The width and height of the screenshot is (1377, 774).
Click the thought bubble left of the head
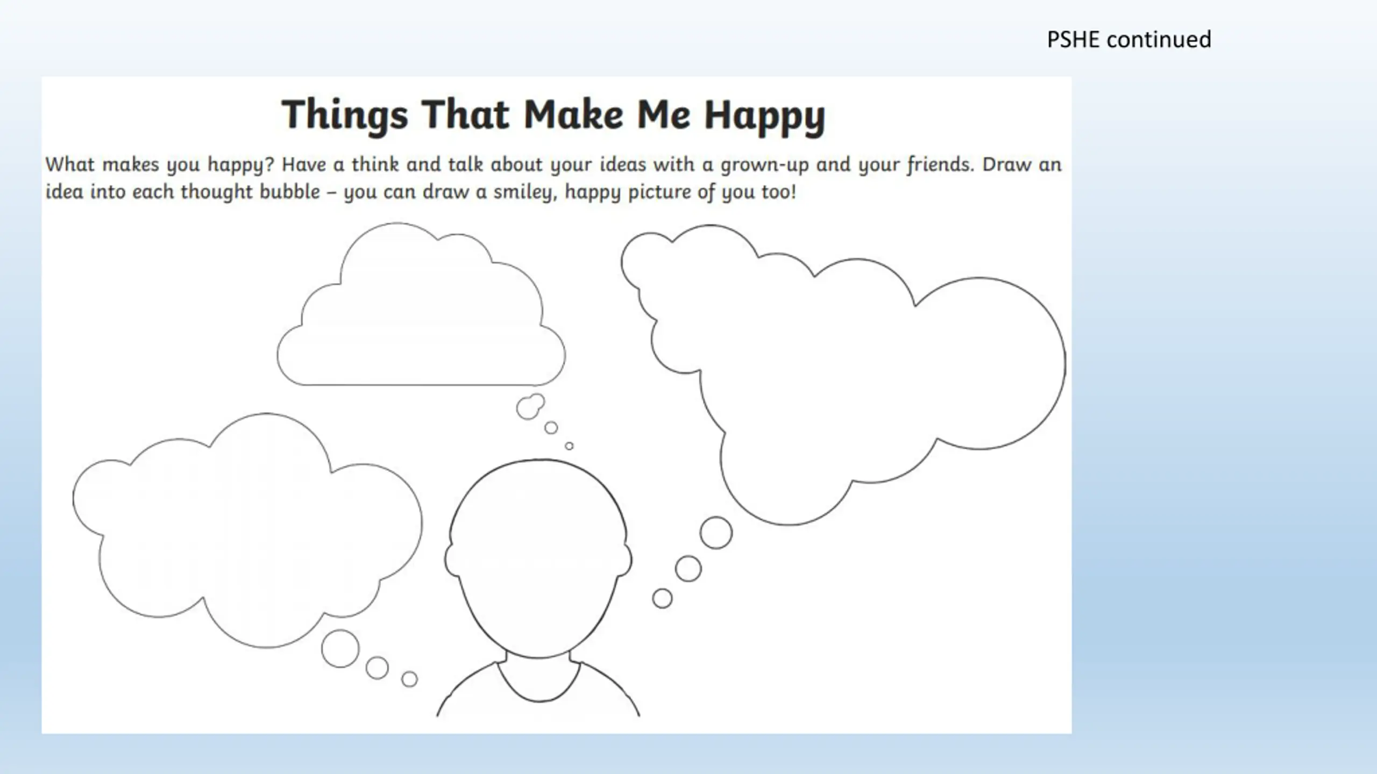pos(247,530)
